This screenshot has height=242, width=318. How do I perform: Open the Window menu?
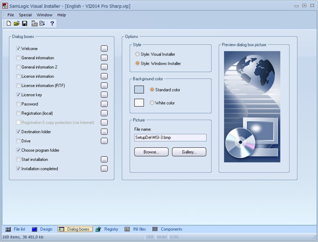point(45,15)
